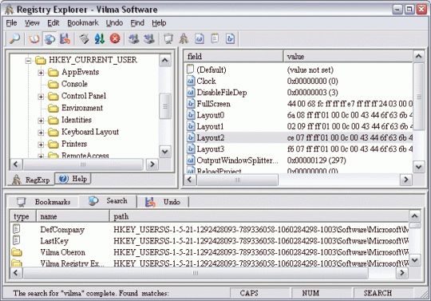This screenshot has width=431, height=301.
Task: Select the OutputWindowSplitter value row
Action: [x=299, y=160]
